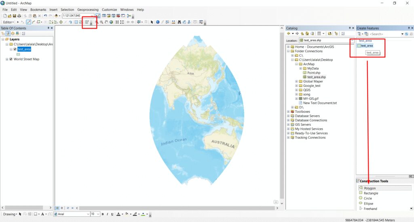
Task: Click List By Drawing Order icon
Action: pyautogui.click(x=3, y=34)
